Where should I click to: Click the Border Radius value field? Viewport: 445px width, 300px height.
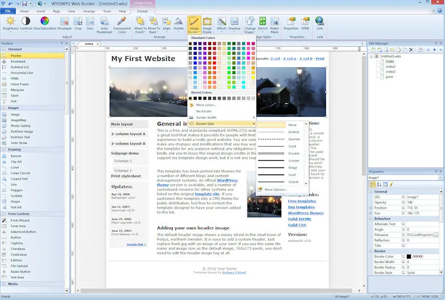[x=422, y=268]
